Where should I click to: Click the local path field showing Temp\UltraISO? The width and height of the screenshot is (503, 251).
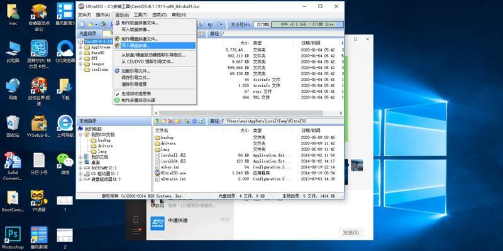click(x=282, y=121)
